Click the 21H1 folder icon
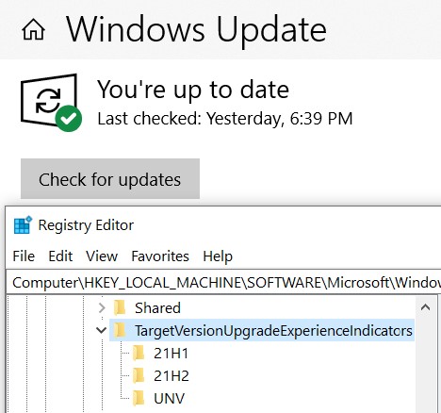441x413 pixels. click(x=139, y=353)
